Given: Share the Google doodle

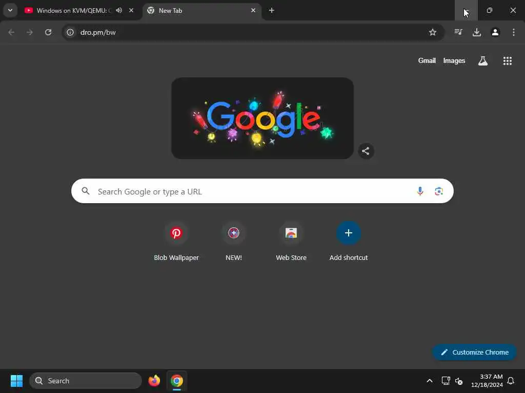Looking at the screenshot, I should pyautogui.click(x=366, y=151).
